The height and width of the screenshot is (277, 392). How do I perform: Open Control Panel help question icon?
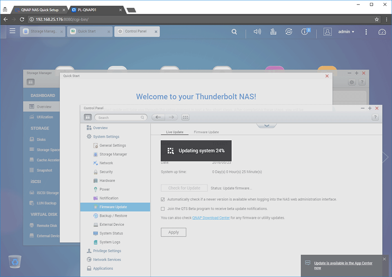coord(375,117)
